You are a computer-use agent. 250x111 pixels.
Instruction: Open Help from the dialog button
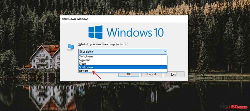pyautogui.click(x=174, y=74)
